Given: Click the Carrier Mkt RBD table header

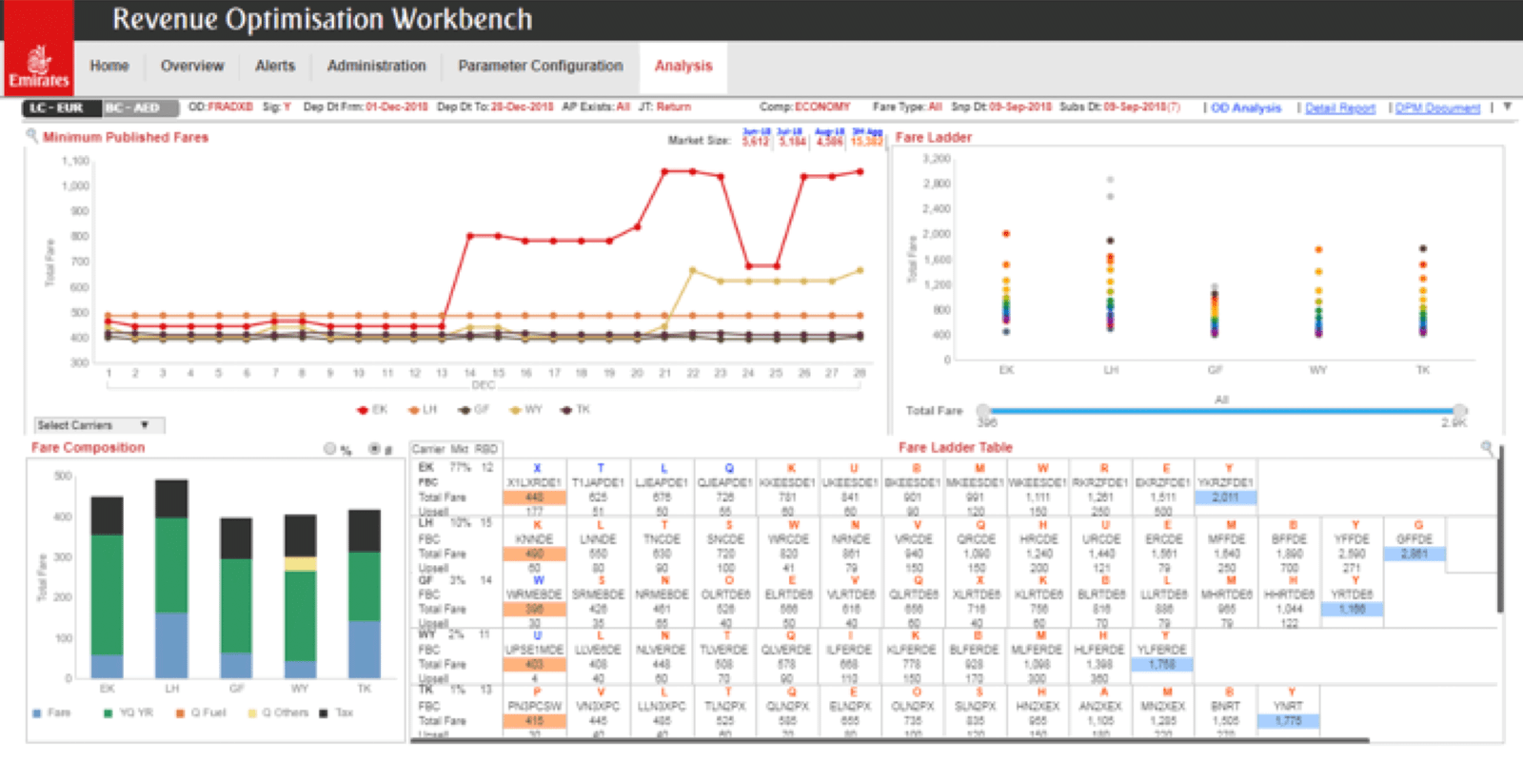Looking at the screenshot, I should pyautogui.click(x=455, y=449).
